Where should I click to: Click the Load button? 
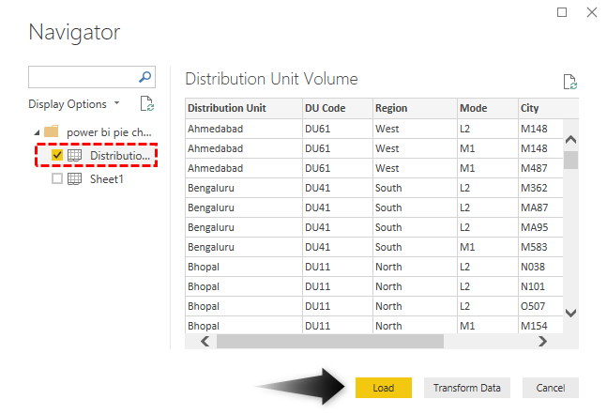click(x=383, y=388)
